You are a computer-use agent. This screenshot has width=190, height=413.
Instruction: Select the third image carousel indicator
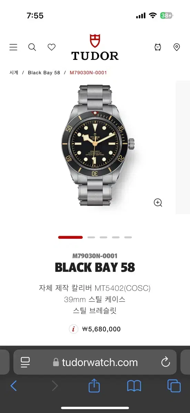pos(104,237)
